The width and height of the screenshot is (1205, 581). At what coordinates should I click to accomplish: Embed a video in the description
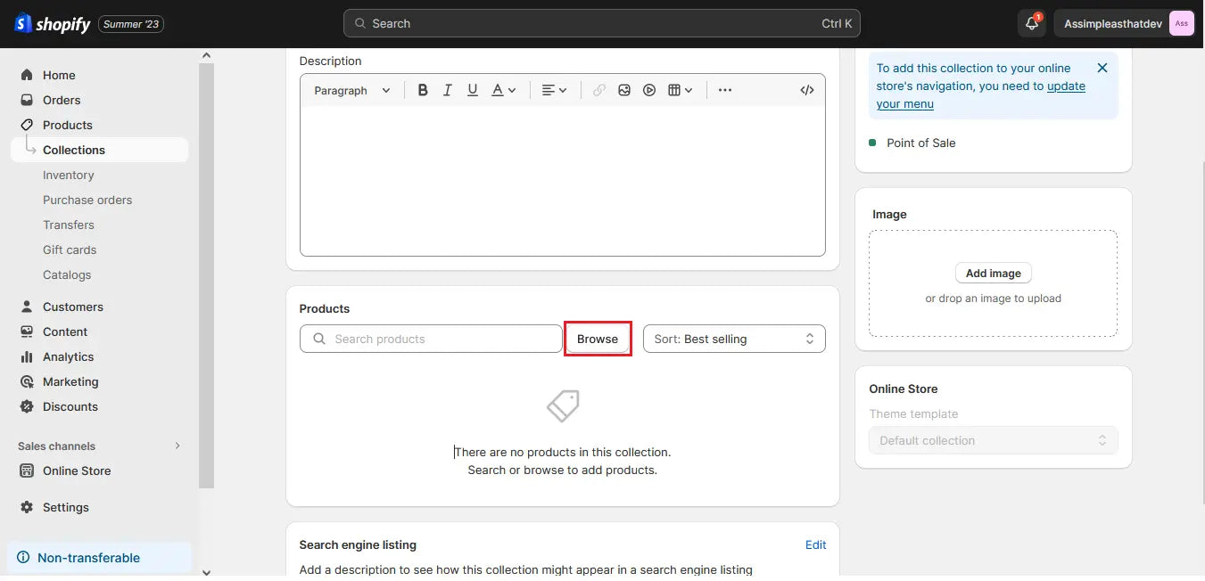click(648, 89)
